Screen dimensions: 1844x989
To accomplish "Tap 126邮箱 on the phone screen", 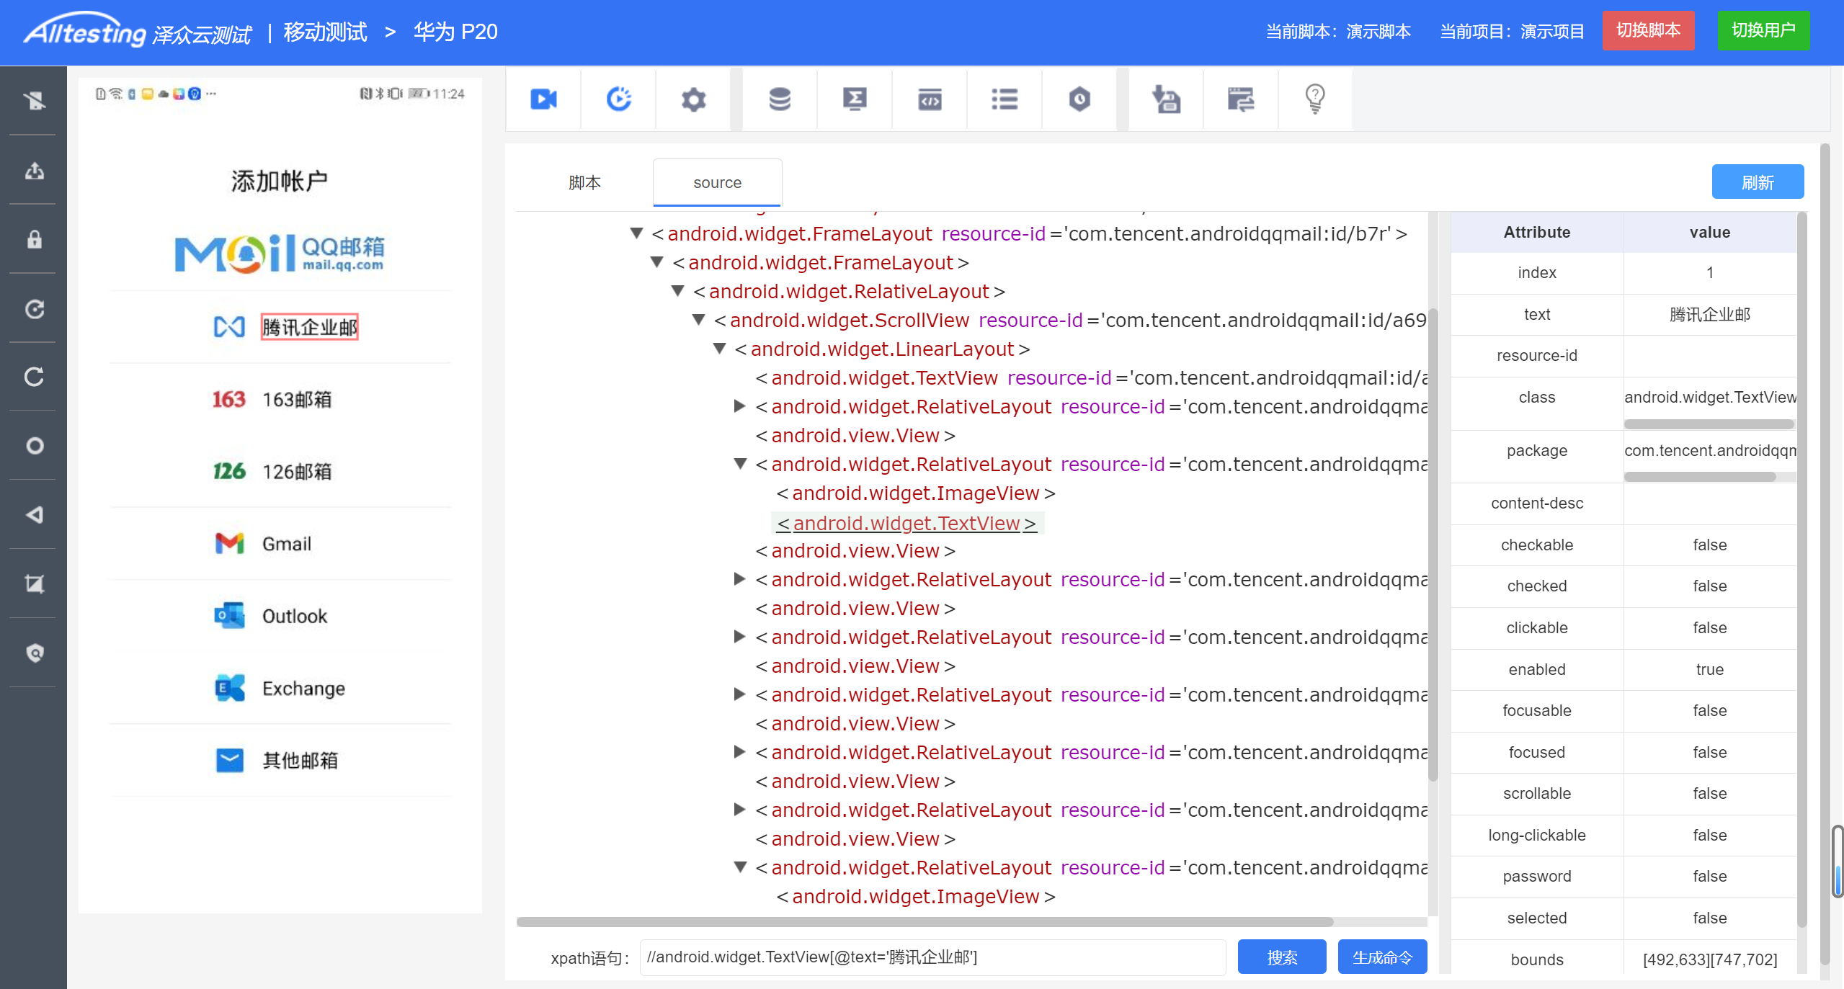I will pos(297,471).
